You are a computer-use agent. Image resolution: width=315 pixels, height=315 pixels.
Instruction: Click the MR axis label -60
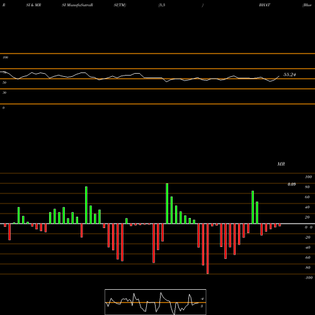tap(307, 258)
